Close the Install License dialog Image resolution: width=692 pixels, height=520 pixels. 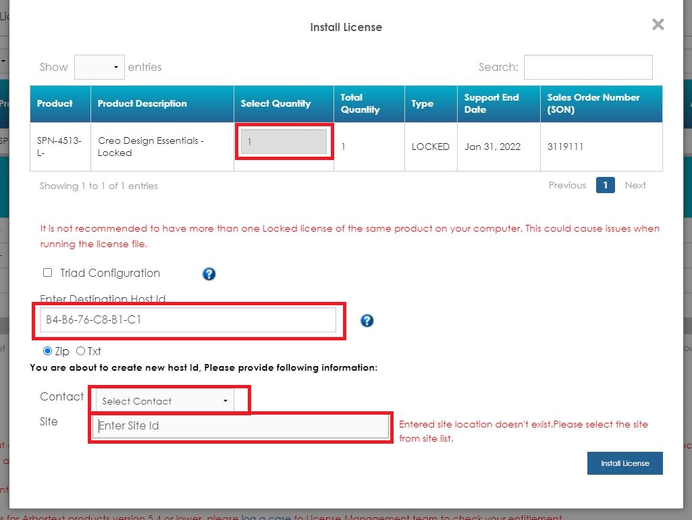[x=658, y=25]
